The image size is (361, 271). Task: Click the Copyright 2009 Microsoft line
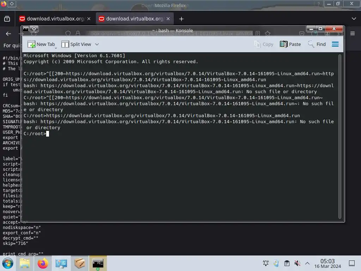(111, 61)
